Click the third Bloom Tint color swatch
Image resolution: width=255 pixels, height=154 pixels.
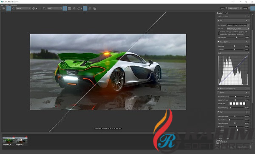click(x=237, y=103)
